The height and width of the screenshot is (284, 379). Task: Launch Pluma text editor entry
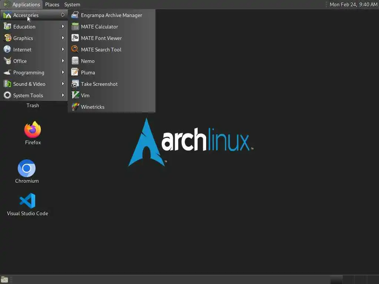(x=111, y=72)
